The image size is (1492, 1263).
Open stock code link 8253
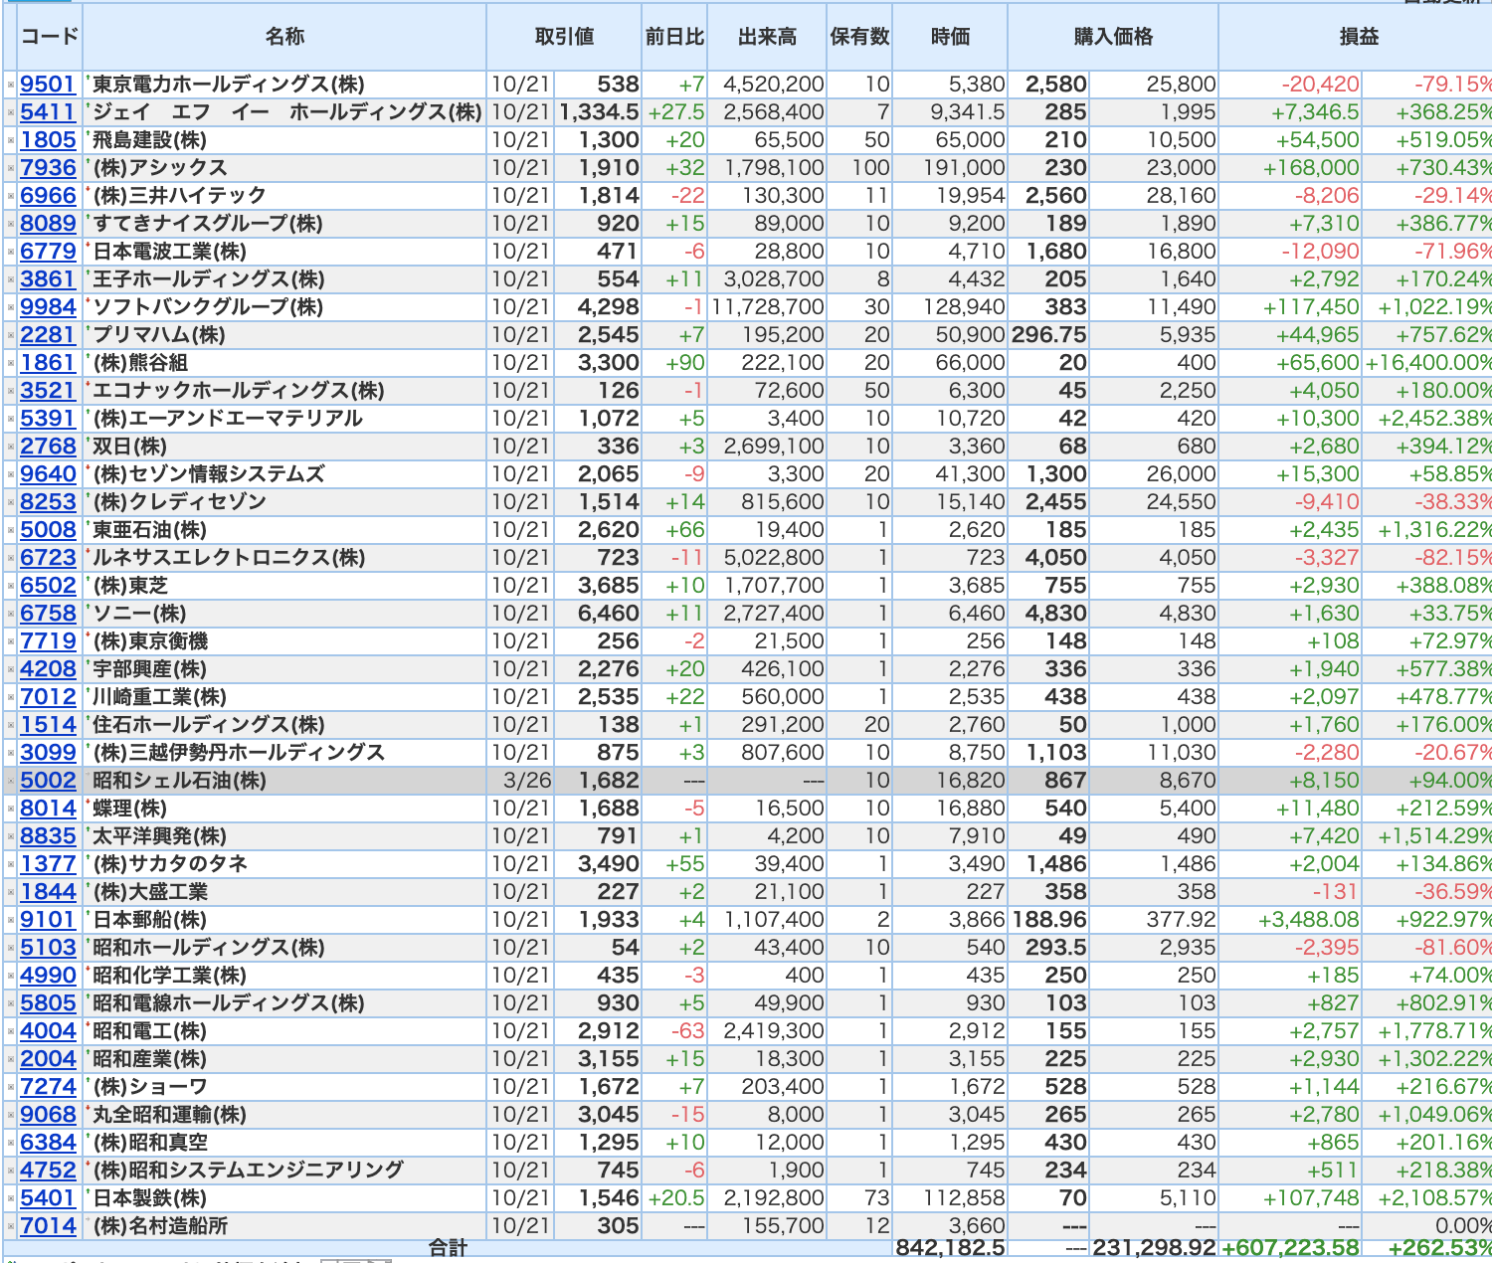[x=48, y=502]
